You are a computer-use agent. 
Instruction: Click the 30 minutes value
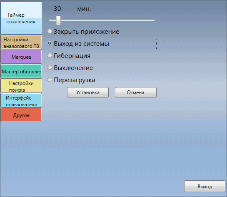point(57,9)
